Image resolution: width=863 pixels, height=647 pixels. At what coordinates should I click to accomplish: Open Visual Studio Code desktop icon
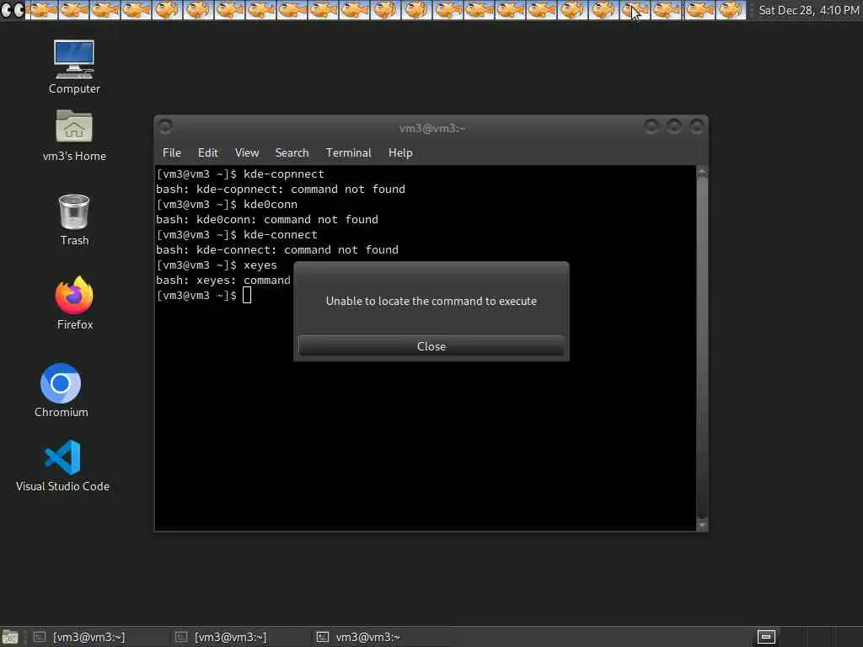coord(62,465)
